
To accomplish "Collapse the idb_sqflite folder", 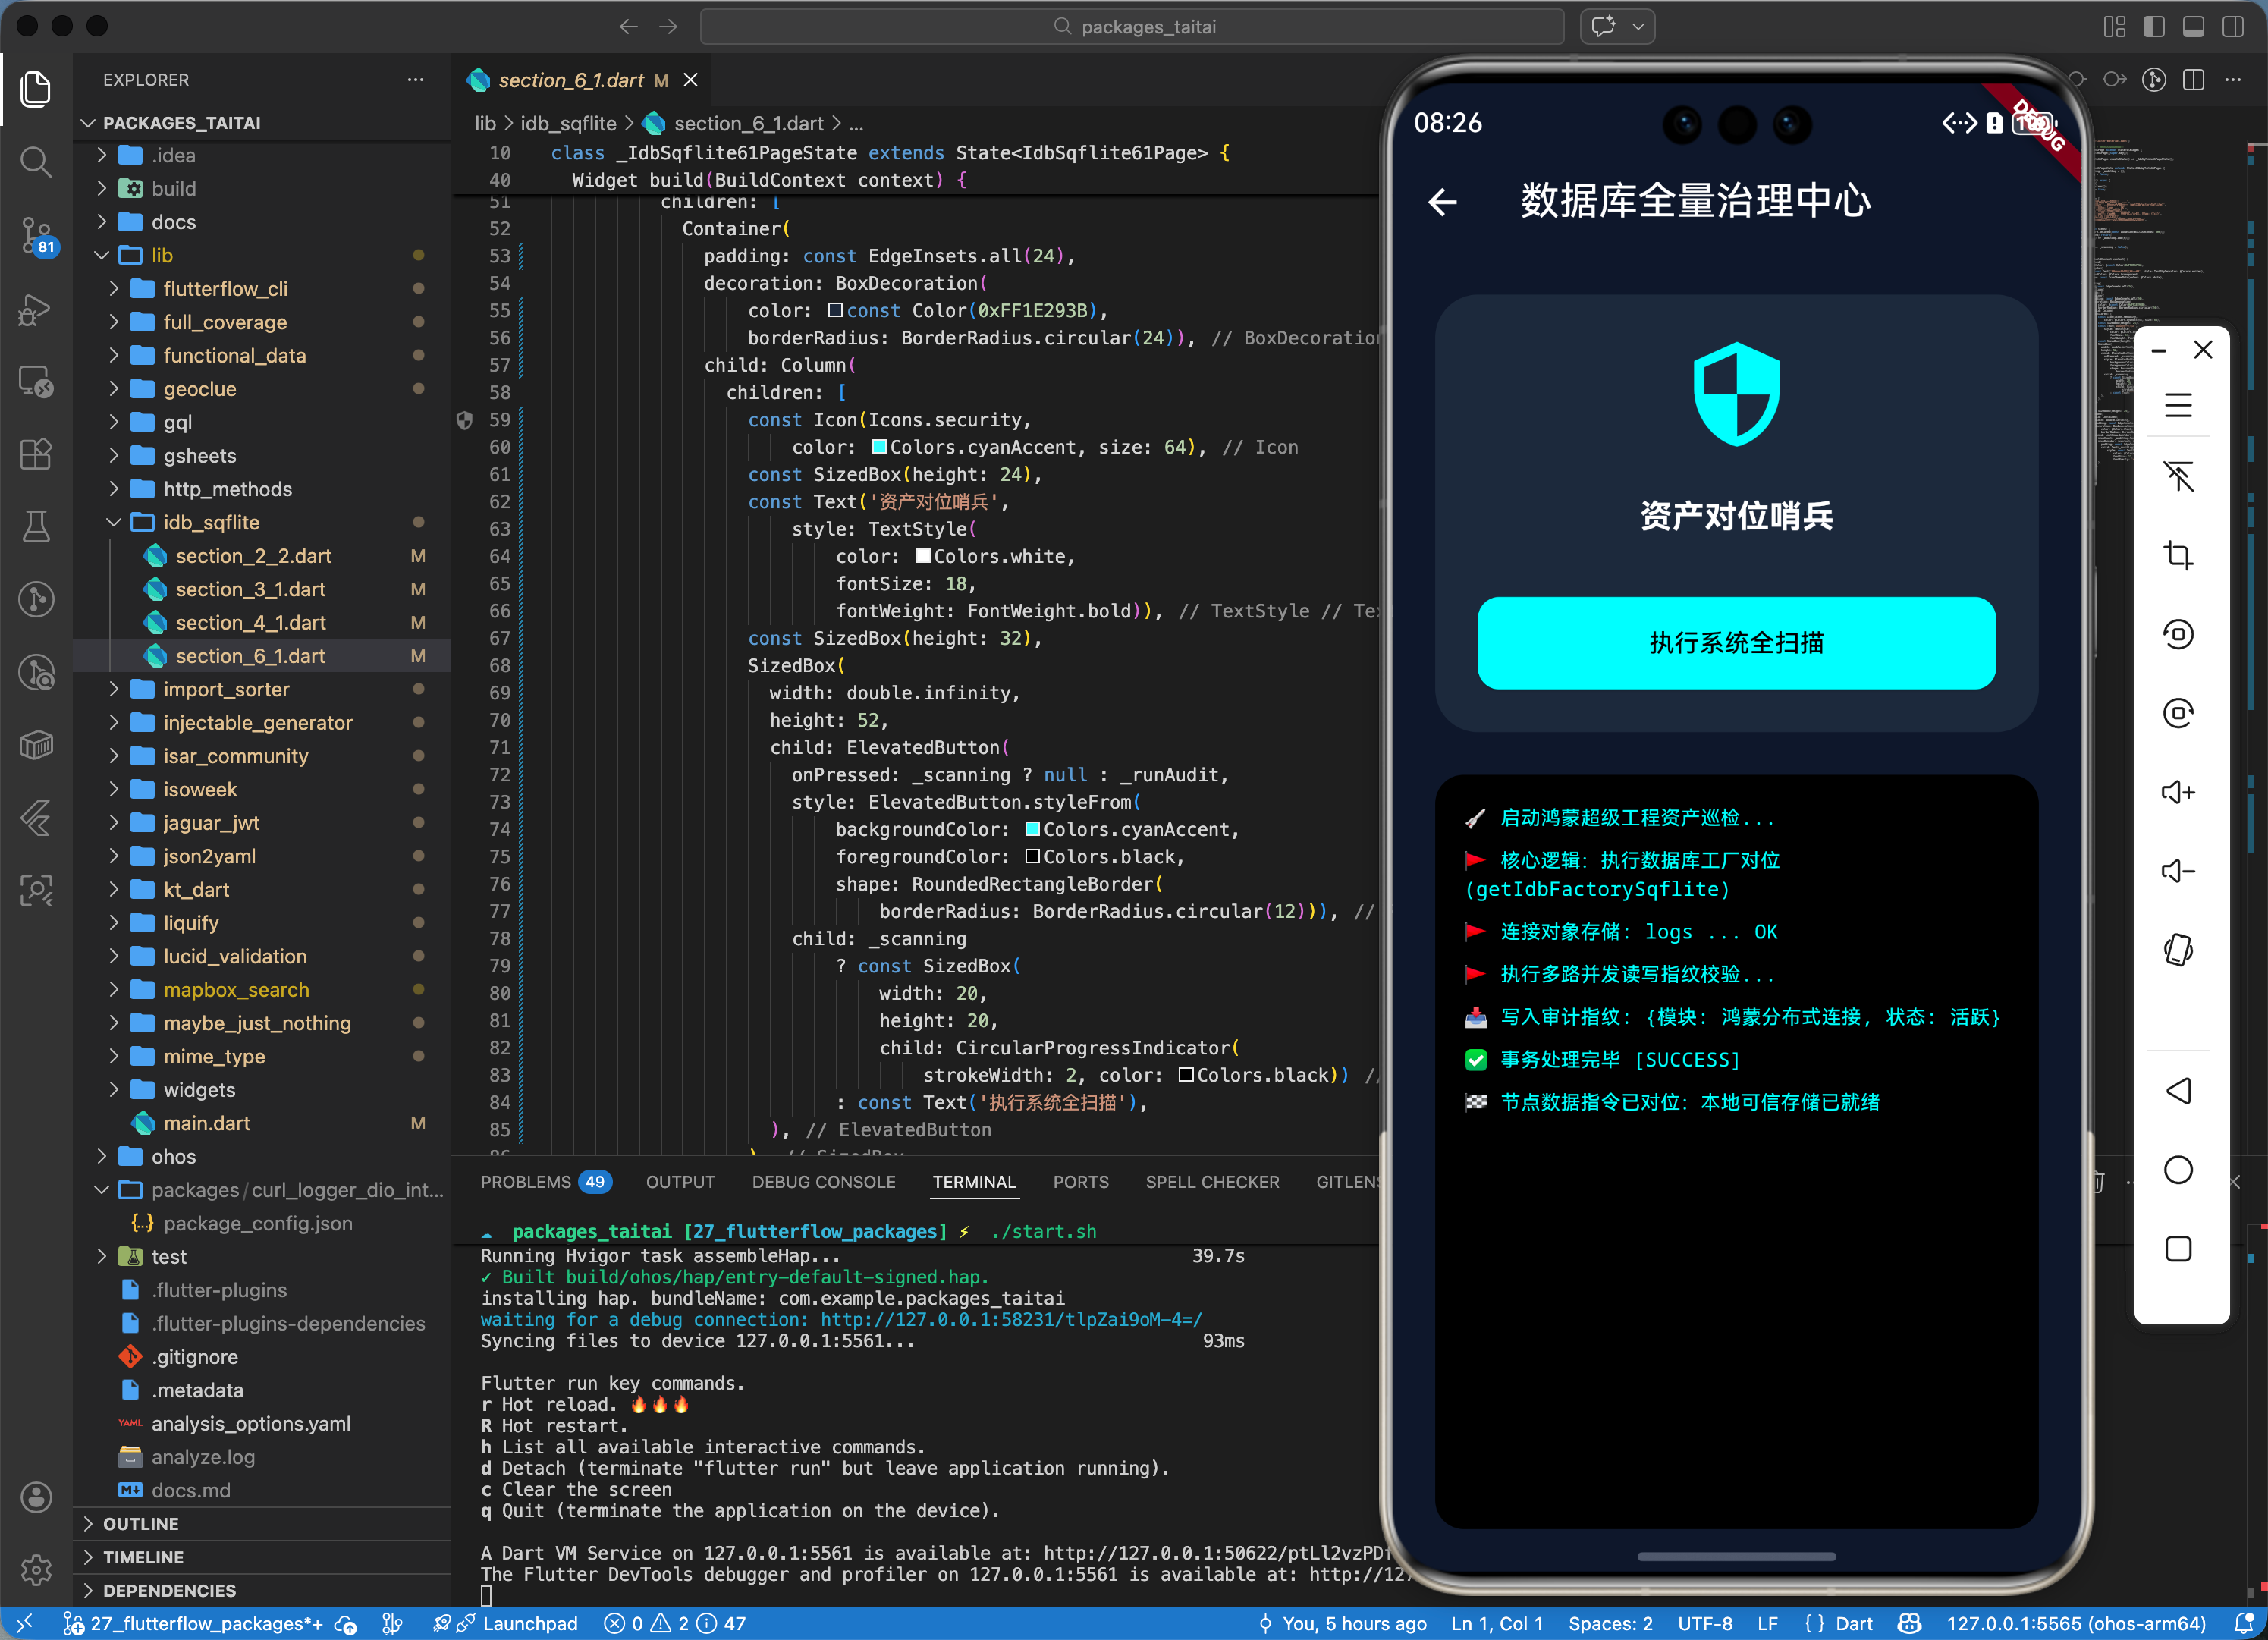I will (211, 522).
